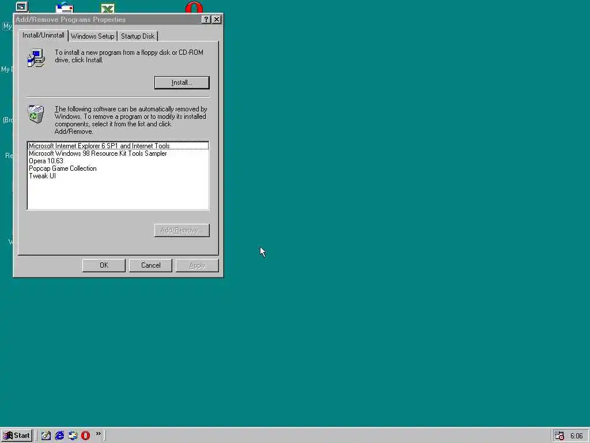Launch Opera from Quick Launch bar
The image size is (590, 443).
[85, 436]
